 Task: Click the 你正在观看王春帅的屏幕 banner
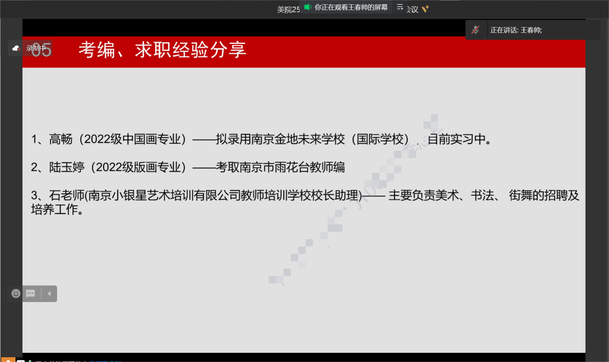pos(351,7)
